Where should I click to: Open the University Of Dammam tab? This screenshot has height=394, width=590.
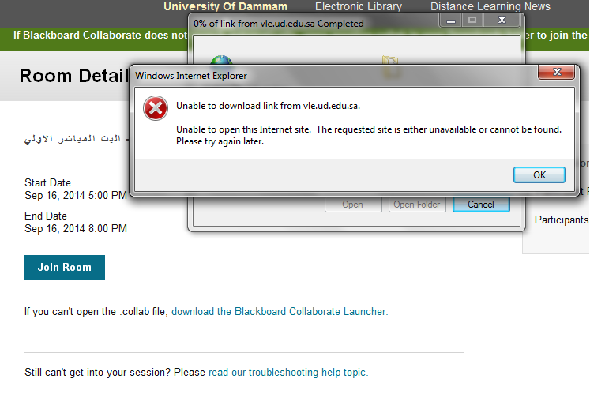(225, 7)
